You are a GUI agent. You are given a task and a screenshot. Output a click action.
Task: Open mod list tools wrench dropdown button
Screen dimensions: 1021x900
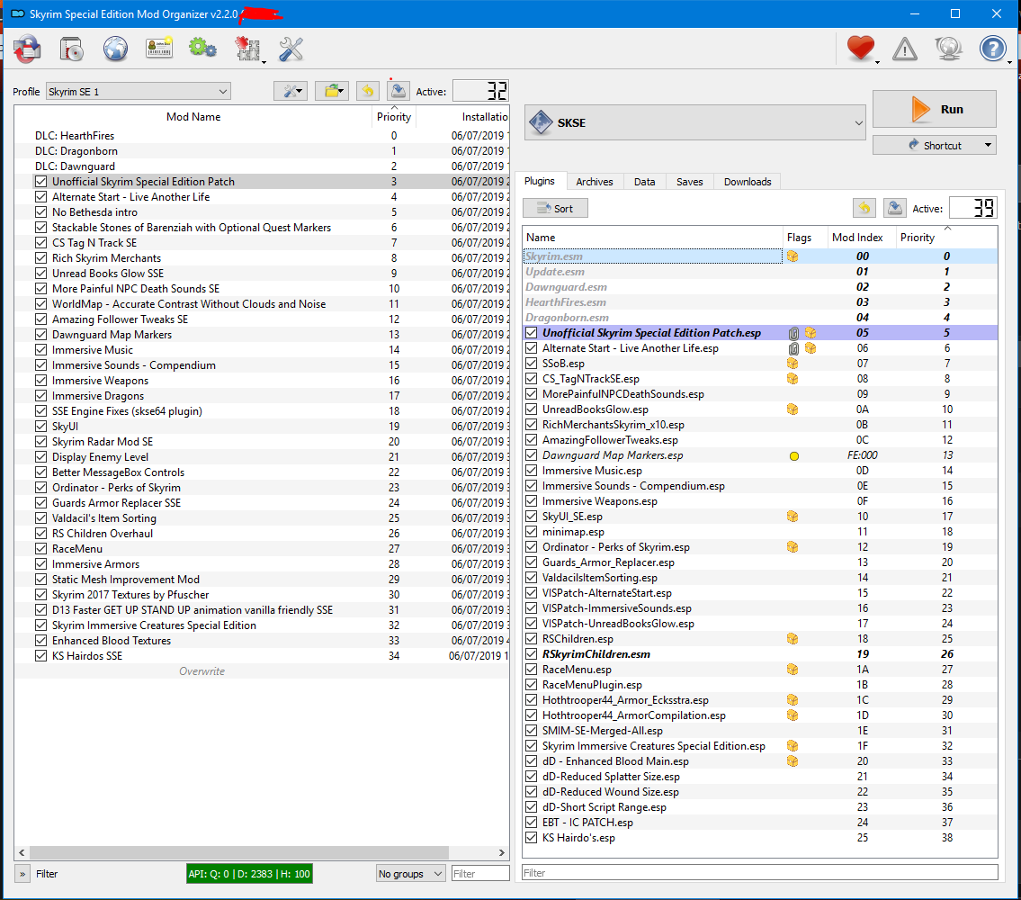[x=291, y=91]
